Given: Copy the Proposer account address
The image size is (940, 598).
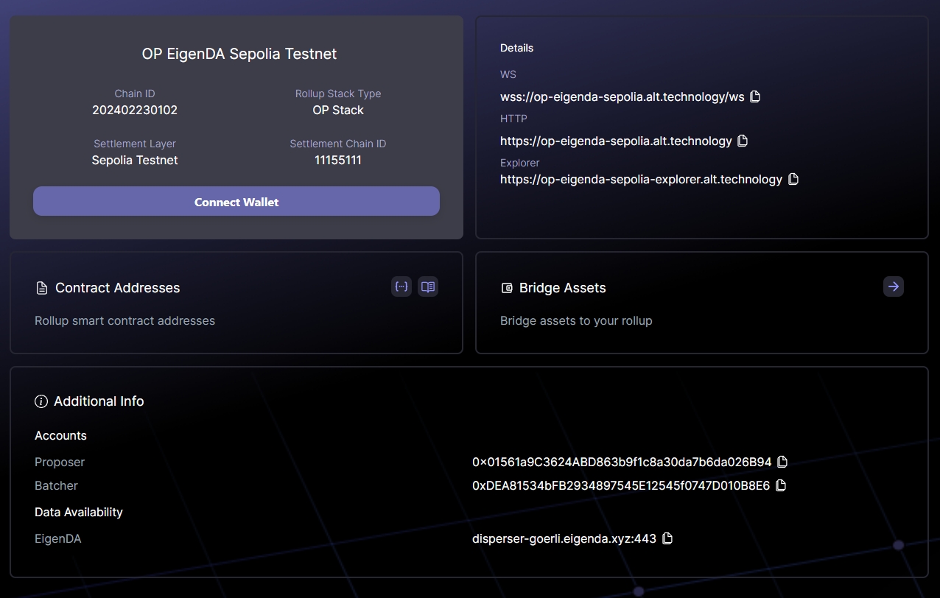Looking at the screenshot, I should point(782,462).
